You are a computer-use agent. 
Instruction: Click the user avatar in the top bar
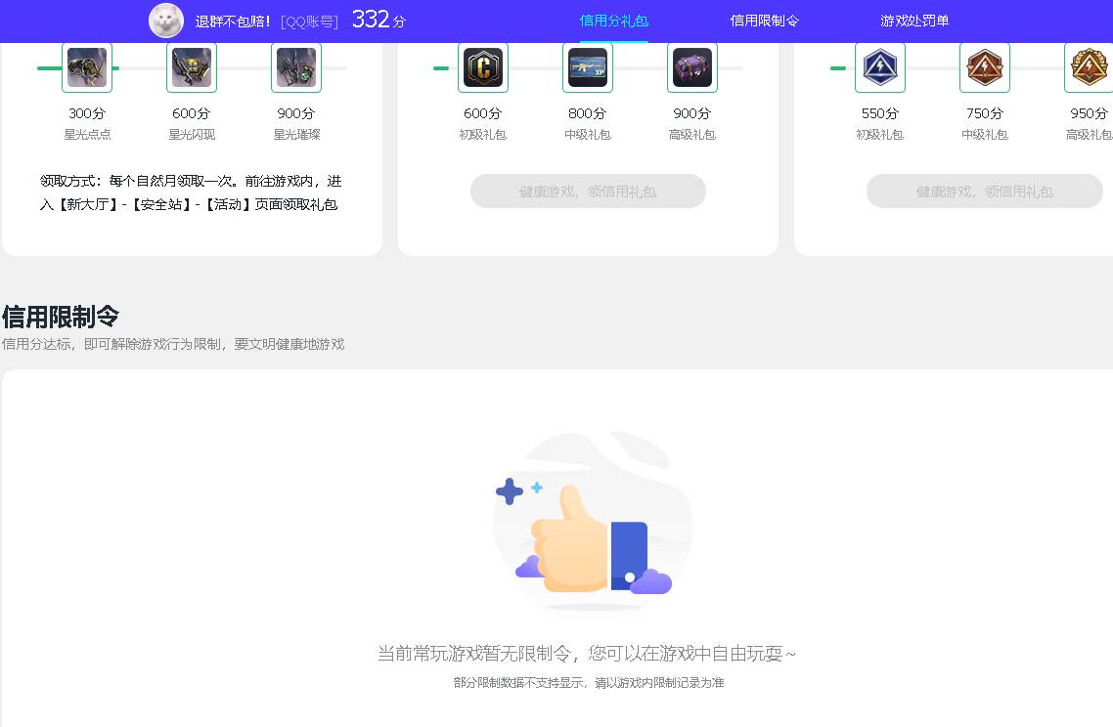click(165, 20)
